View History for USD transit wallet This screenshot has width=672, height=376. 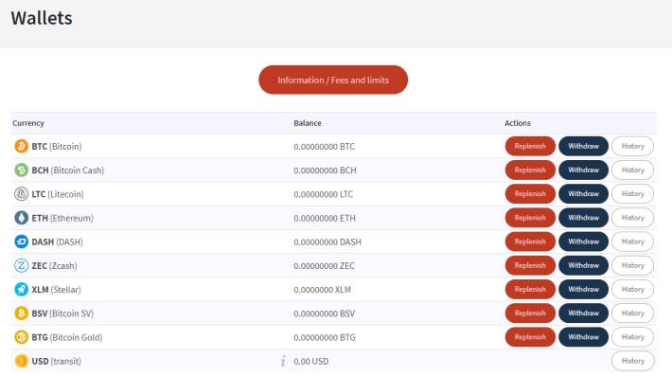(632, 361)
